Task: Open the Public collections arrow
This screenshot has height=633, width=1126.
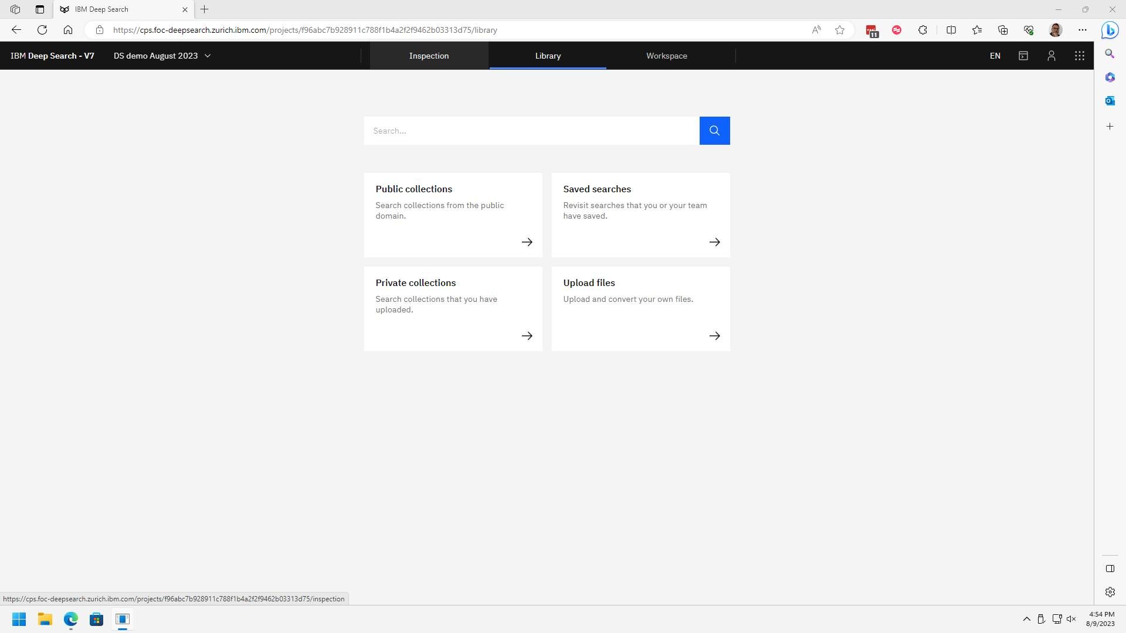Action: coord(527,242)
